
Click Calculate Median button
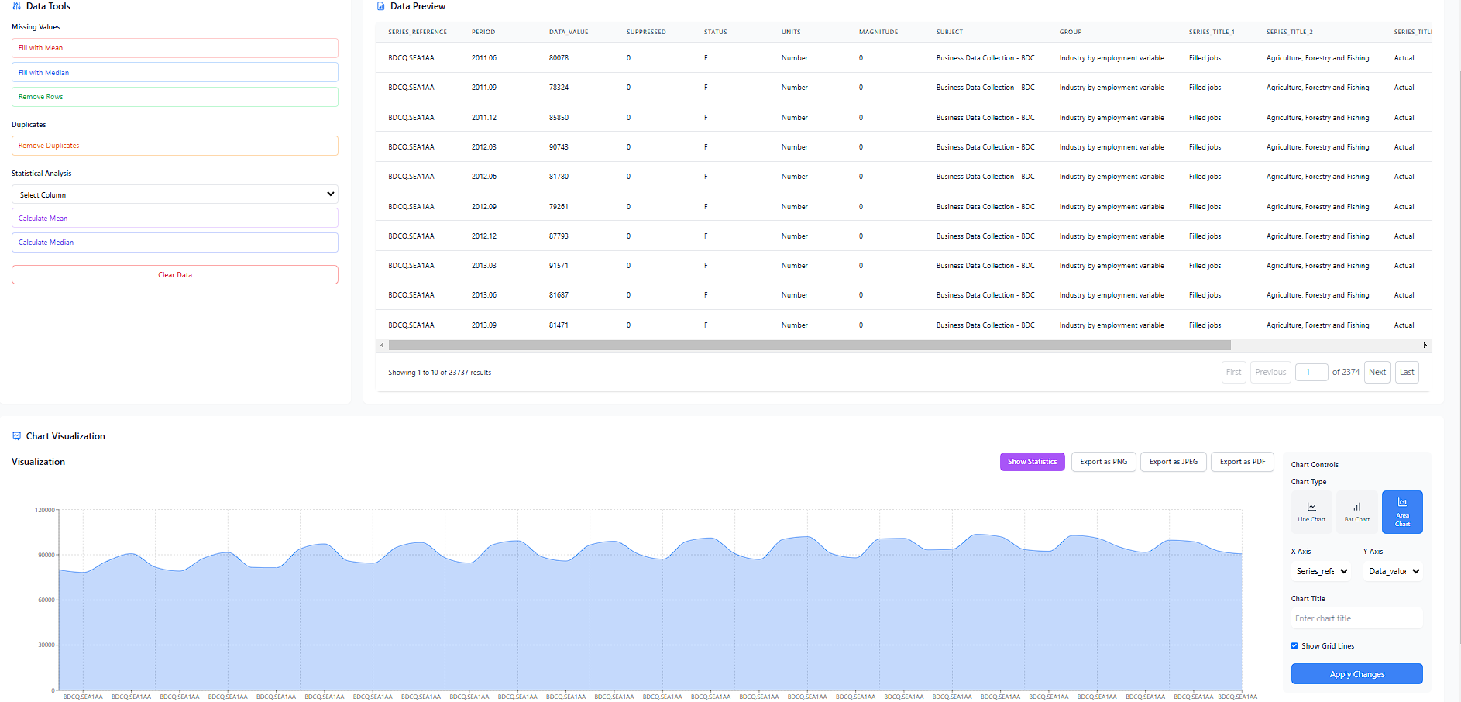point(175,243)
